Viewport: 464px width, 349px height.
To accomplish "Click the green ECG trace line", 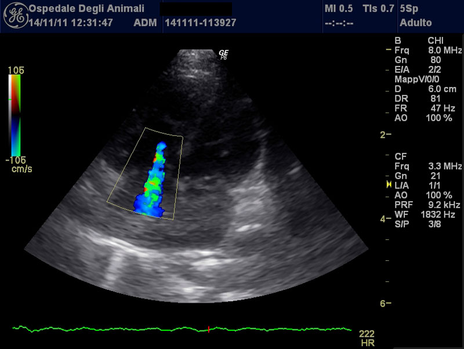I will 116,329.
